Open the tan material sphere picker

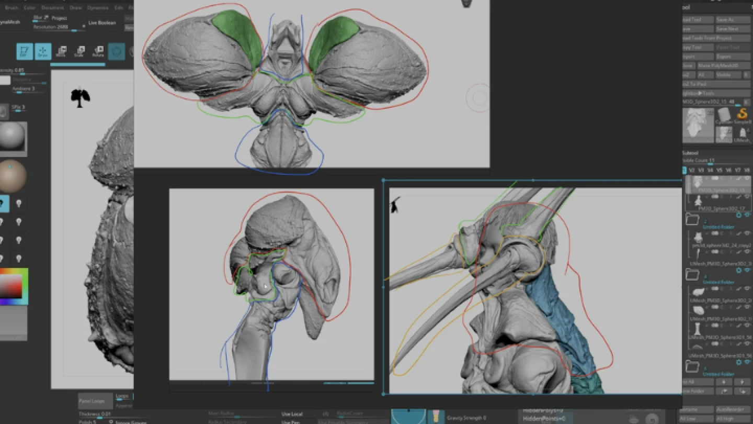[12, 176]
